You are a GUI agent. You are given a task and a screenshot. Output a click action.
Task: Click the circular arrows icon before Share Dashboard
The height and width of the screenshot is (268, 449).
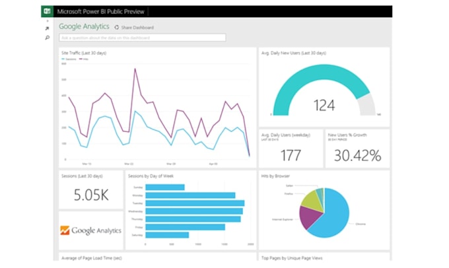(x=117, y=28)
